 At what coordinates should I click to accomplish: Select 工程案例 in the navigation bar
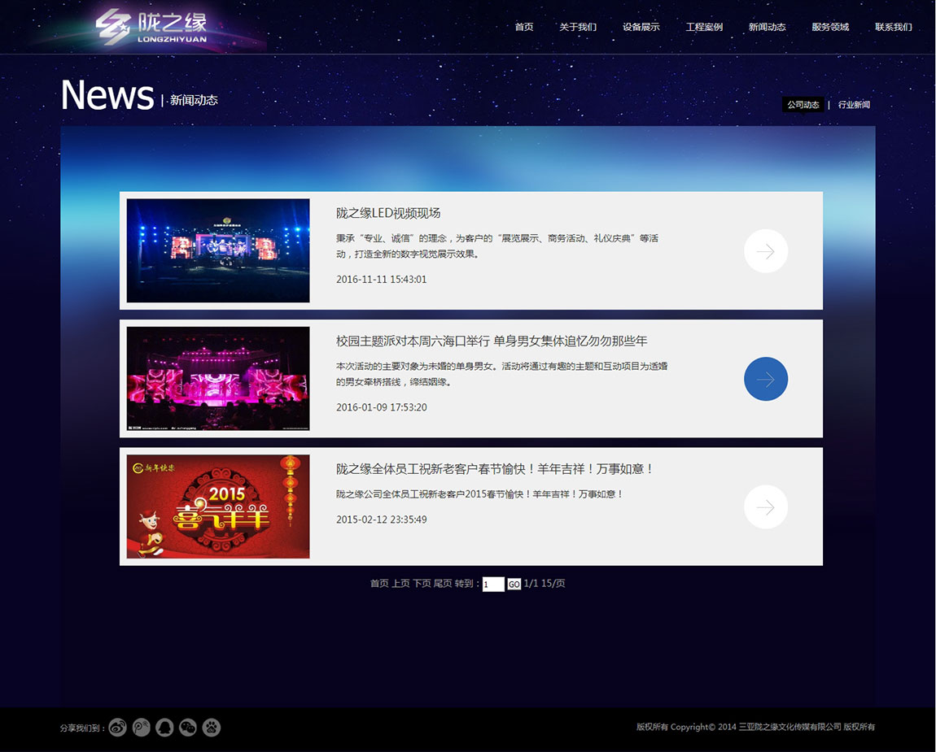(704, 27)
